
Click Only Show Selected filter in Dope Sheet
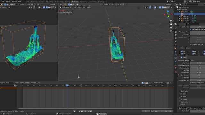[x=142, y=83]
